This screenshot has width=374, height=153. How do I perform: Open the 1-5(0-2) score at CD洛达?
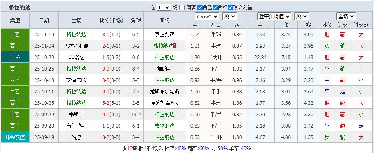pos(112,58)
